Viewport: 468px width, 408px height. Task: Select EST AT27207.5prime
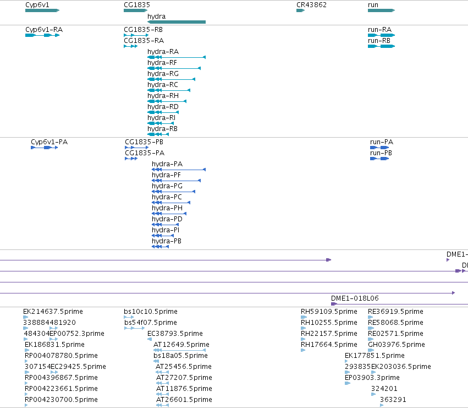[x=184, y=378]
